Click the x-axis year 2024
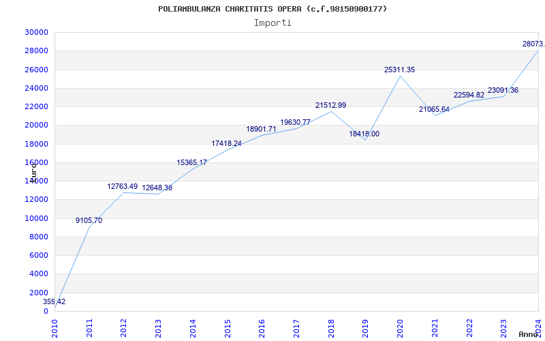The image size is (545, 341). click(x=538, y=328)
